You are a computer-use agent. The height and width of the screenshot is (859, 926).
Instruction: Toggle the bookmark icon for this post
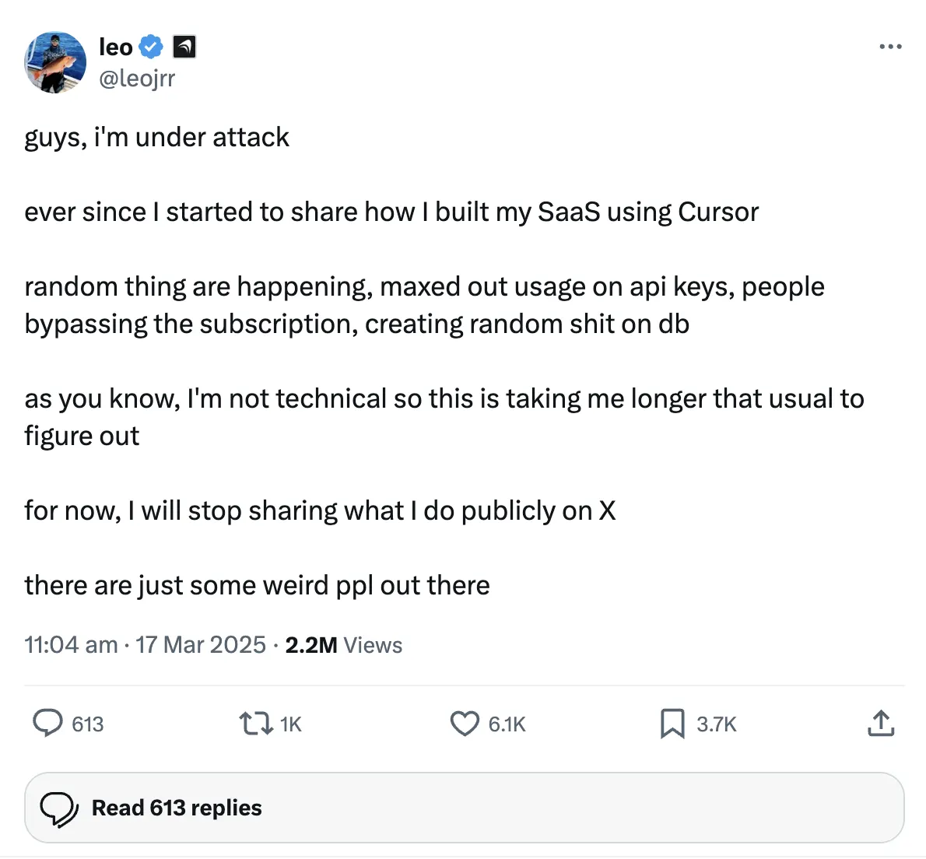coord(672,724)
